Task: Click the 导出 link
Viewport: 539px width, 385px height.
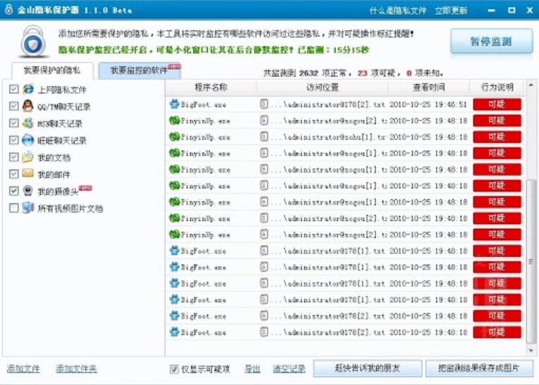Action: [252, 369]
